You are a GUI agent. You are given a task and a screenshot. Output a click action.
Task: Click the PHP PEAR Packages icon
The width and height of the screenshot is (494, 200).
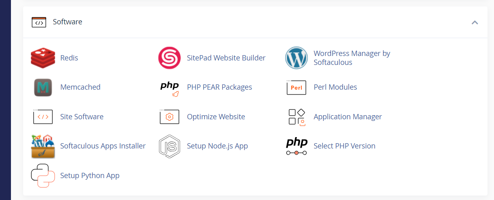(169, 88)
